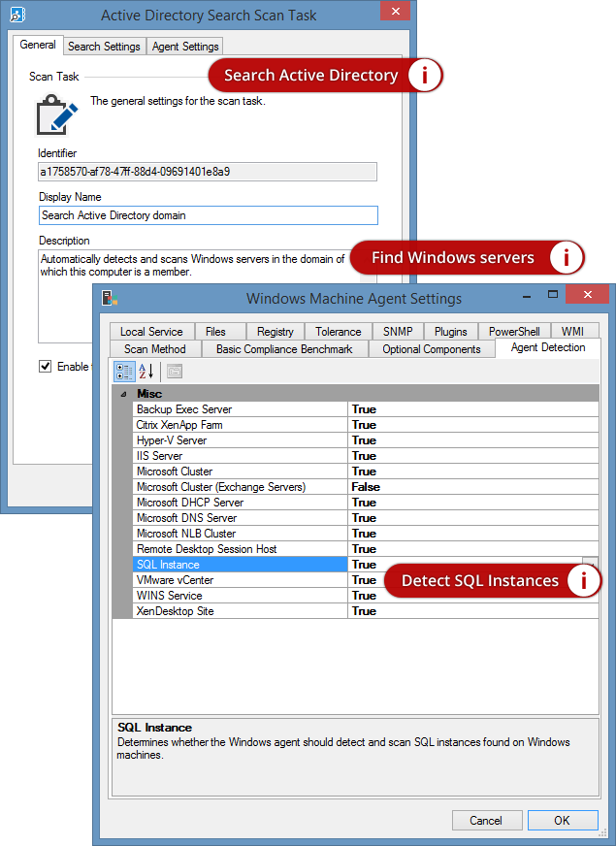The image size is (616, 846).
Task: Open the PowerShell tab
Action: coord(514,332)
